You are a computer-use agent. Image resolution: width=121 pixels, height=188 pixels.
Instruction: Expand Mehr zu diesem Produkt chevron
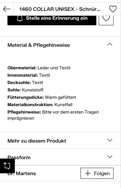point(110,140)
